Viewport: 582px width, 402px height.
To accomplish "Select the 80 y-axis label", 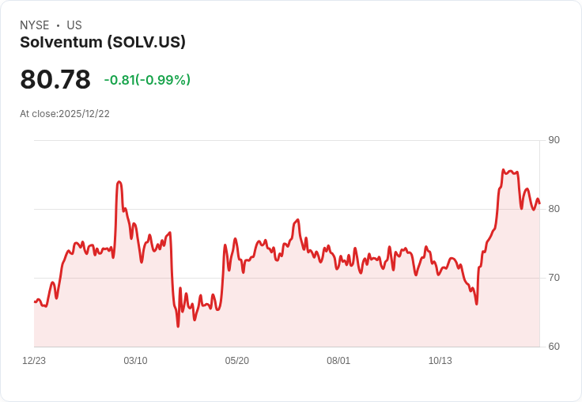I will coord(554,209).
